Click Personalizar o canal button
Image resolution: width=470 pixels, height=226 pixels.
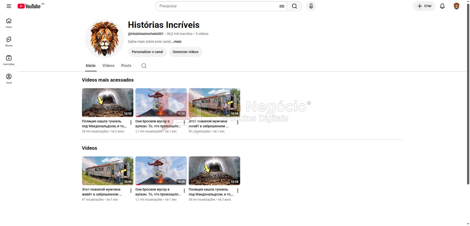(147, 52)
